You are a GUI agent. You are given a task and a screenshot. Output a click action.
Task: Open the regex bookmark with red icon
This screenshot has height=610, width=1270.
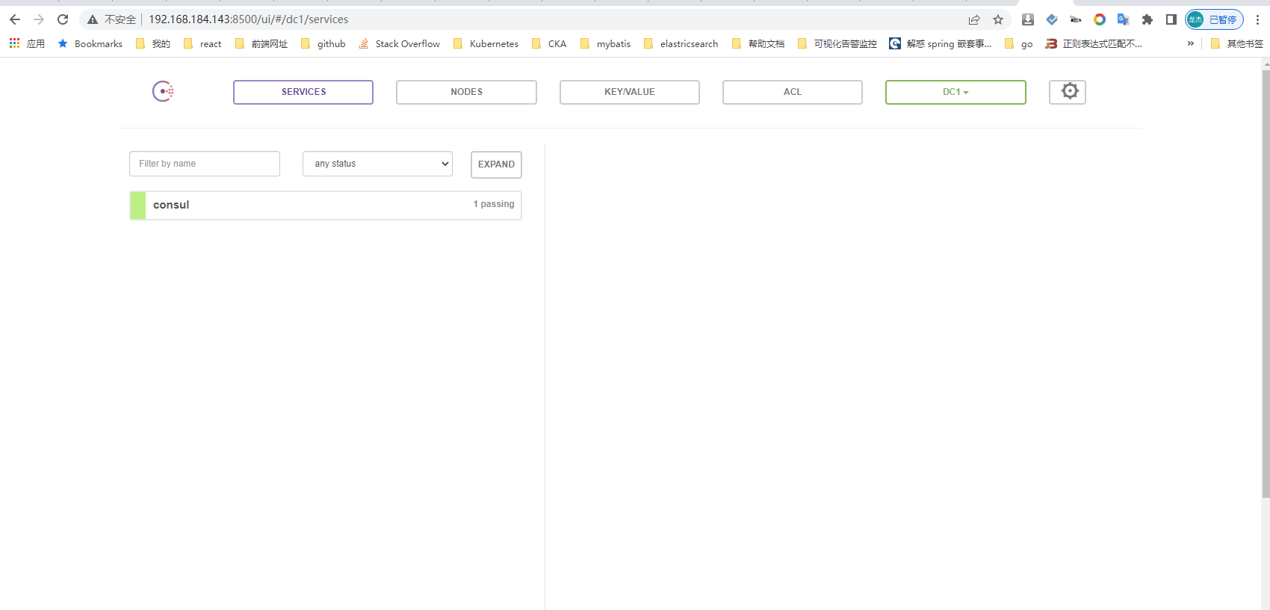coord(1094,43)
